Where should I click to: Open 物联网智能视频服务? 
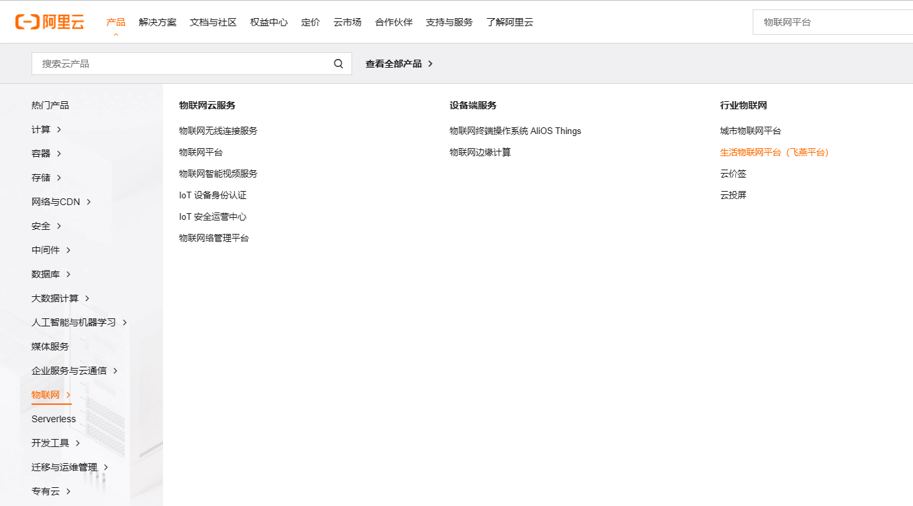(x=218, y=174)
